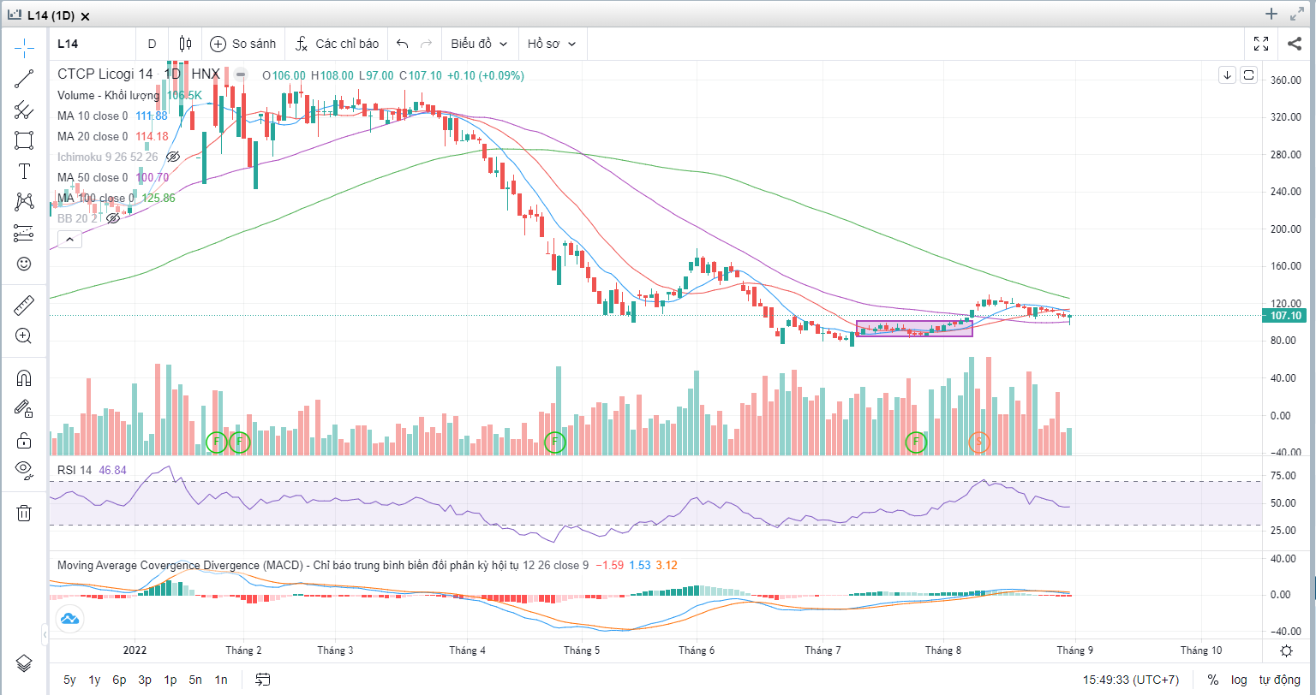Open the candlestick chart style picker
The height and width of the screenshot is (695, 1316).
pos(185,44)
